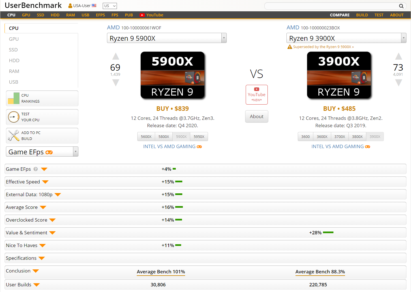The height and width of the screenshot is (292, 411).
Task: Select the 3600X model button
Action: [x=322, y=137]
